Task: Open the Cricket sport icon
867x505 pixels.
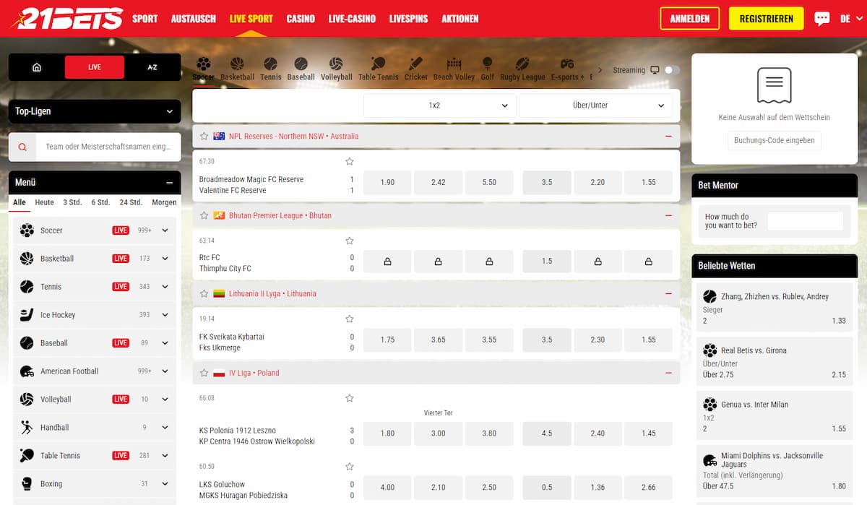Action: click(415, 65)
